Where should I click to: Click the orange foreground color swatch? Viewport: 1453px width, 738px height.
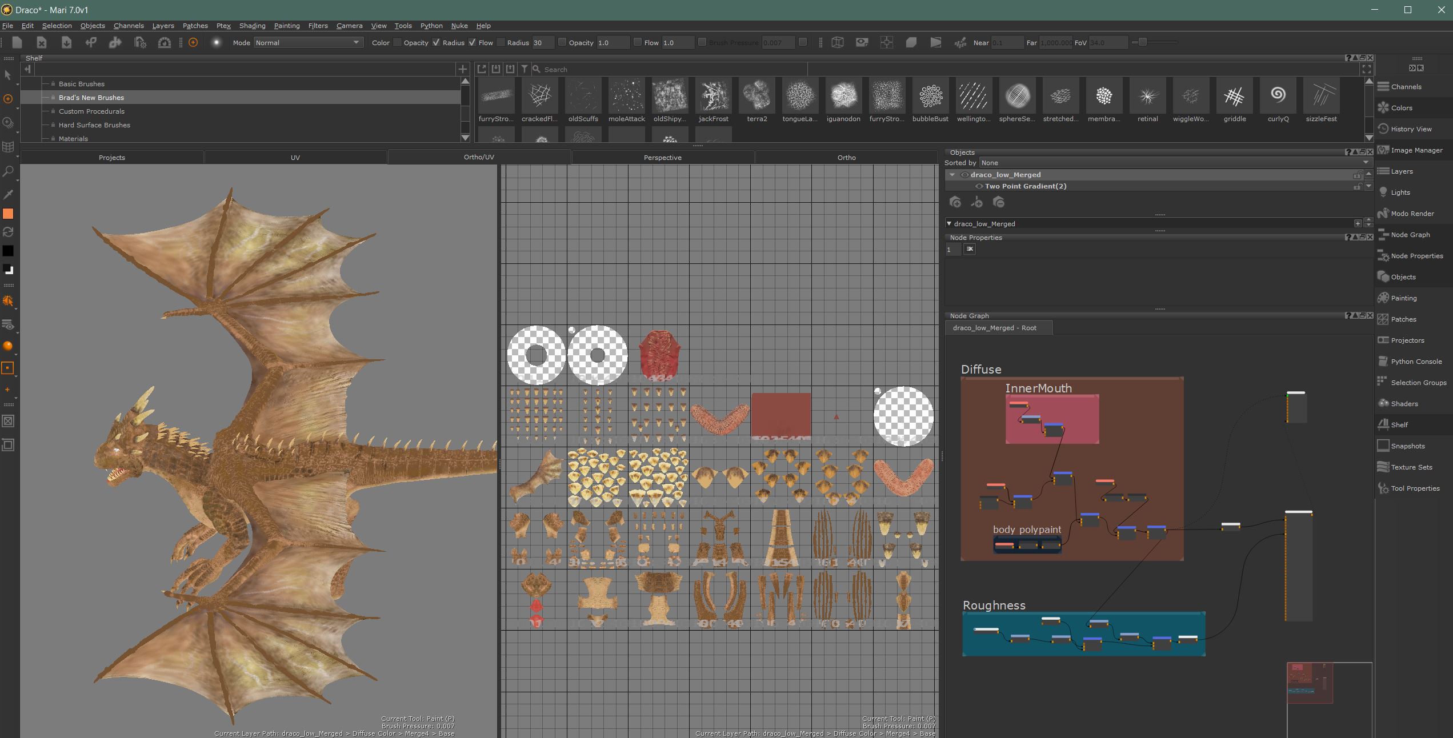[8, 214]
